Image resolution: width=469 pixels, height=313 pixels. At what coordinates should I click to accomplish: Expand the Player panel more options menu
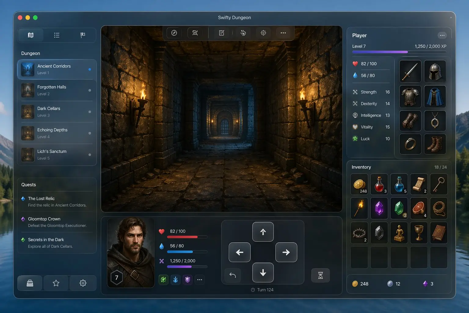(442, 35)
